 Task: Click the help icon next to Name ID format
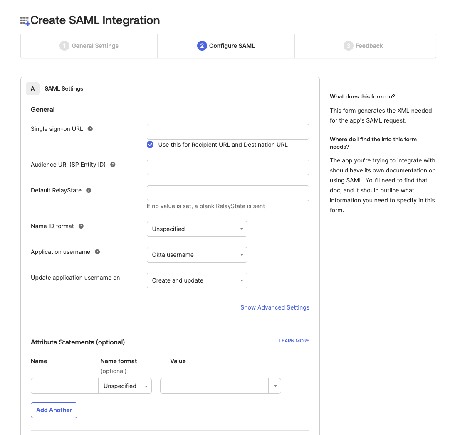(x=81, y=226)
